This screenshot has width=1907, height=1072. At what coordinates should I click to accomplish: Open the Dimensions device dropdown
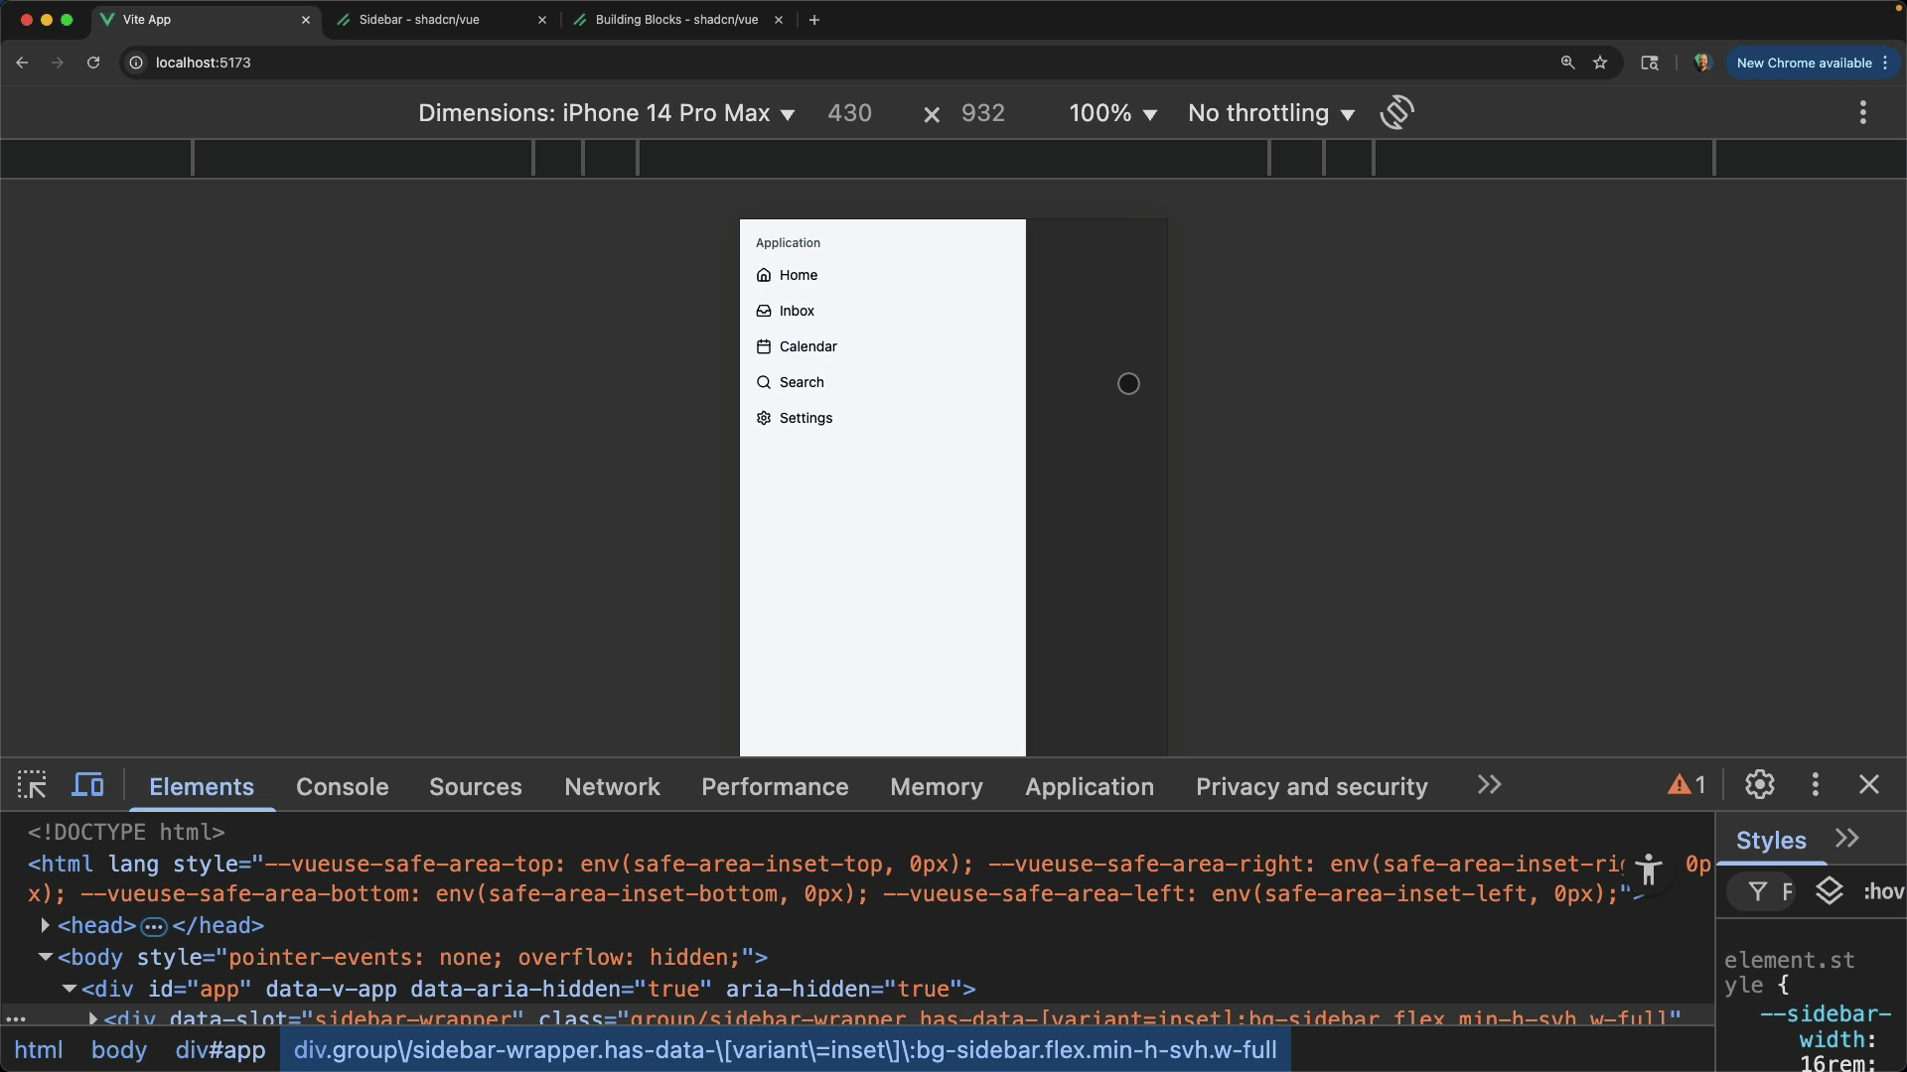pos(607,113)
